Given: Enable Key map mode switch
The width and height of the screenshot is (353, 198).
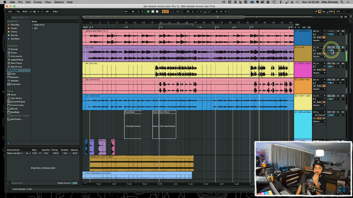Looking at the screenshot, I should click(x=323, y=11).
